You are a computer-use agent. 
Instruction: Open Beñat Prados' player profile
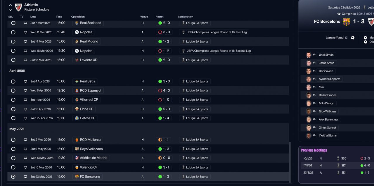[x=328, y=95]
